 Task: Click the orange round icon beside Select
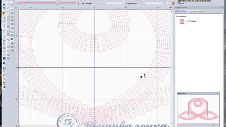pos(173,4)
